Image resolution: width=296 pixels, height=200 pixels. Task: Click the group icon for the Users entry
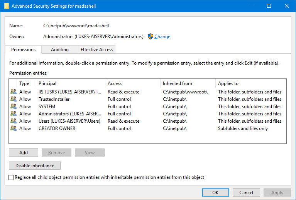[14, 121]
